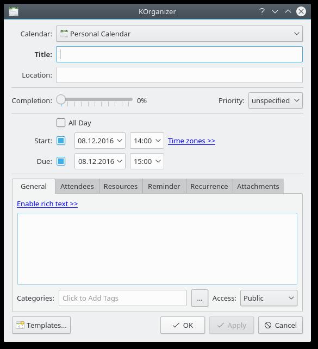Open category selection with the ellipsis button
Image resolution: width=318 pixels, height=349 pixels.
click(199, 298)
